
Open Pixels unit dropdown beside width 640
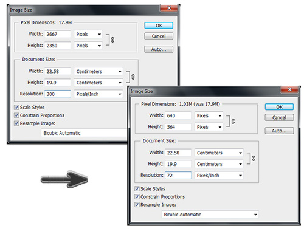click(209, 115)
